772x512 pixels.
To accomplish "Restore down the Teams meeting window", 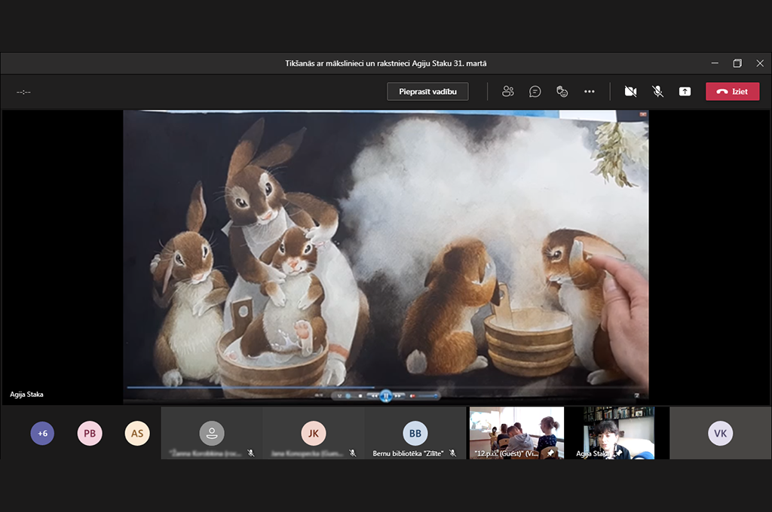I will click(x=737, y=63).
